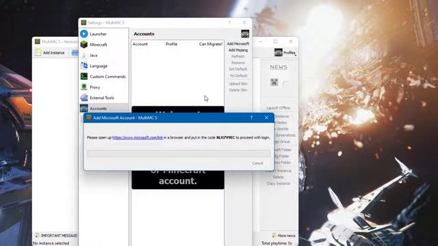
Task: Click the bold login code in dialog
Action: point(225,137)
